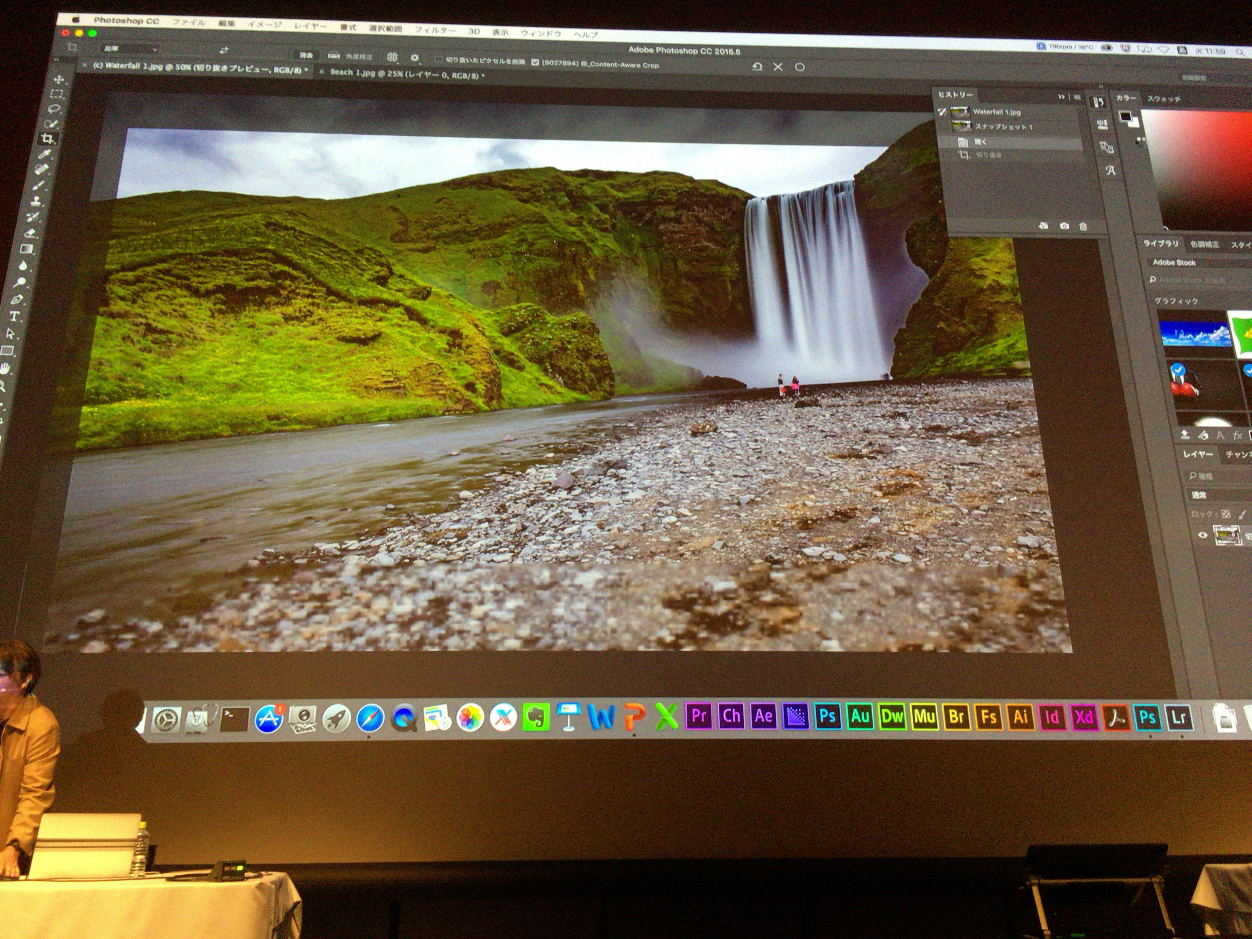Screen dimensions: 1252x939
Task: Create new snapshot with camera icon
Action: (1064, 226)
